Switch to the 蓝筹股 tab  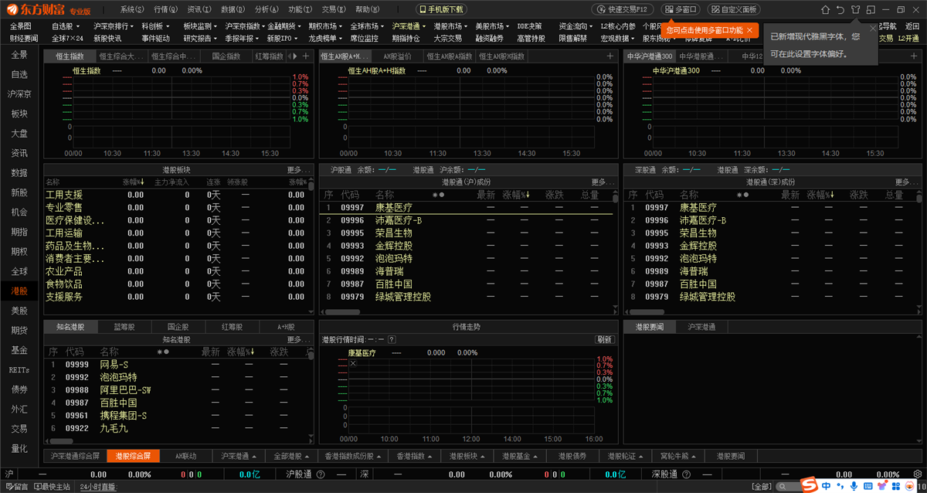click(x=124, y=327)
